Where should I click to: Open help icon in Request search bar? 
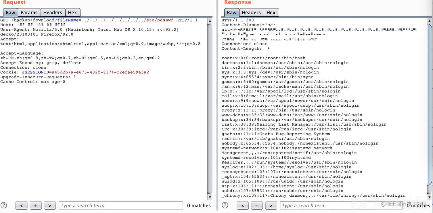(x=4, y=206)
